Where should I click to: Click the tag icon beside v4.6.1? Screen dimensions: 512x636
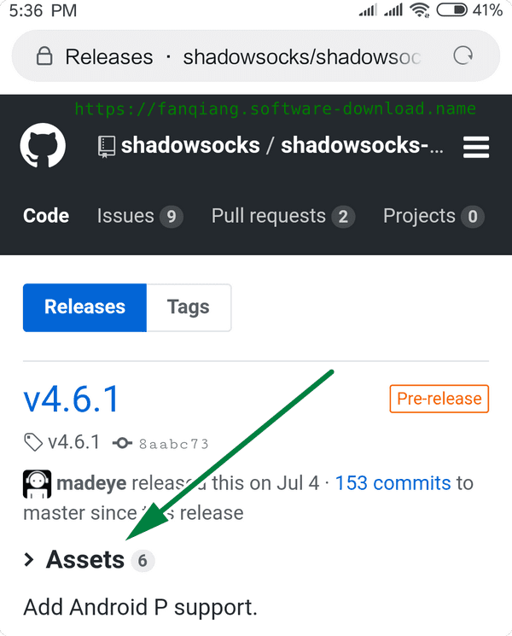click(33, 442)
